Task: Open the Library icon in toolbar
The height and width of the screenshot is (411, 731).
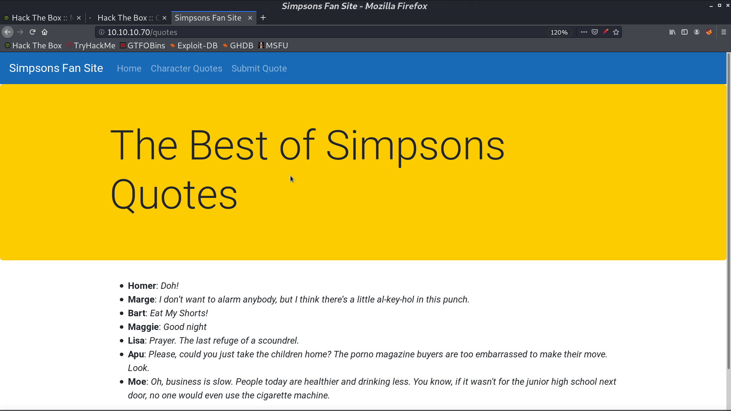Action: point(672,32)
